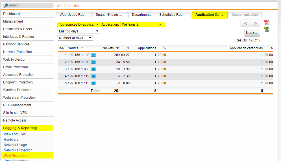This screenshot has width=281, height=161.
Task: Open View Log Files link
Action: [x=15, y=134]
